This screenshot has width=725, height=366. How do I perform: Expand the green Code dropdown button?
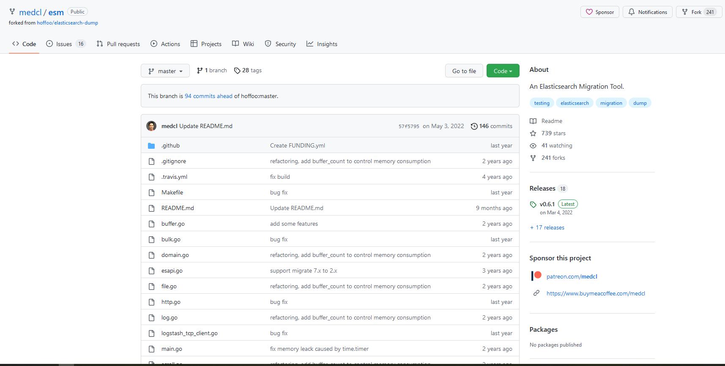coord(503,71)
